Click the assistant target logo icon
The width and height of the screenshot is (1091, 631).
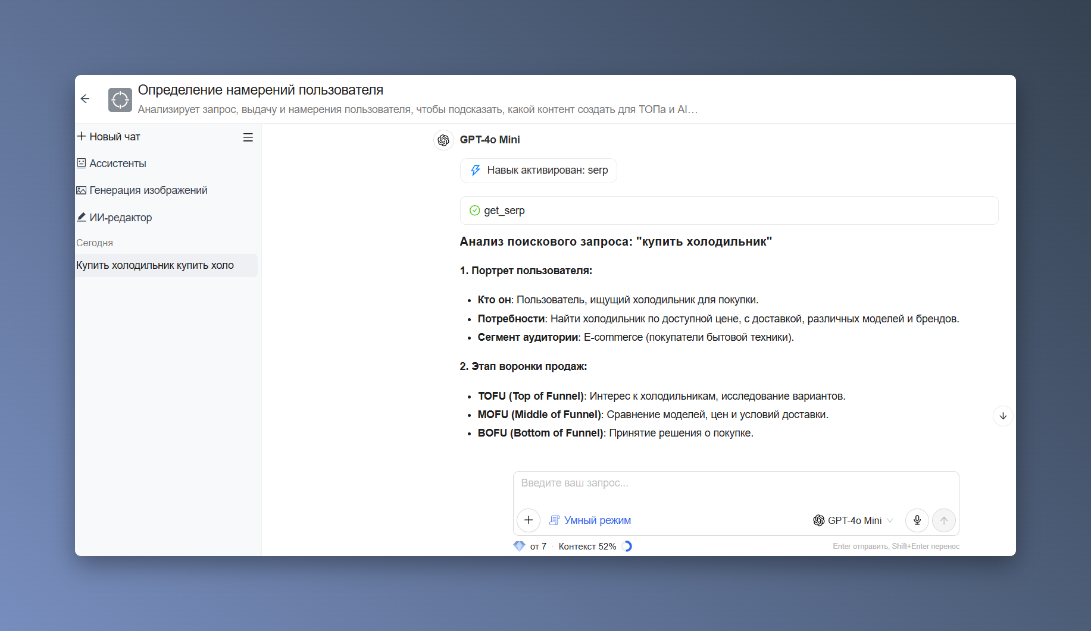coord(120,100)
